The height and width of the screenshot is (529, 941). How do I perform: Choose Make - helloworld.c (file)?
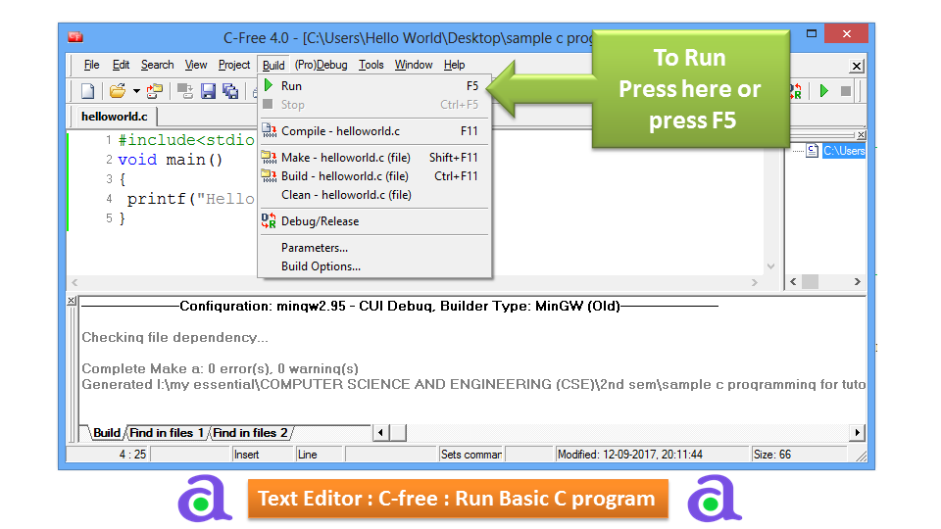click(x=375, y=157)
